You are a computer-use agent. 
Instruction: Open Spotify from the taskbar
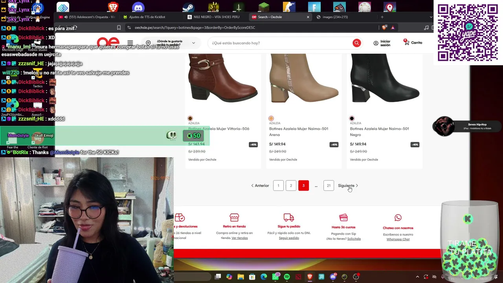[287, 277]
